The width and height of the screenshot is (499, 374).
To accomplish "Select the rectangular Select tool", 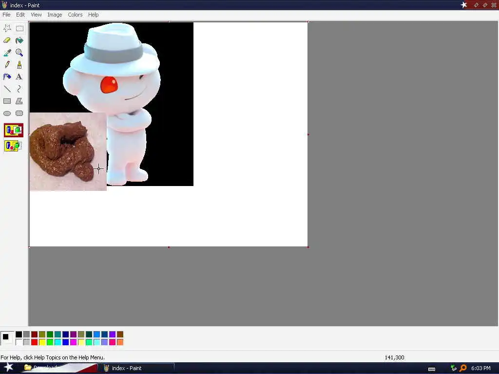I will (x=19, y=28).
